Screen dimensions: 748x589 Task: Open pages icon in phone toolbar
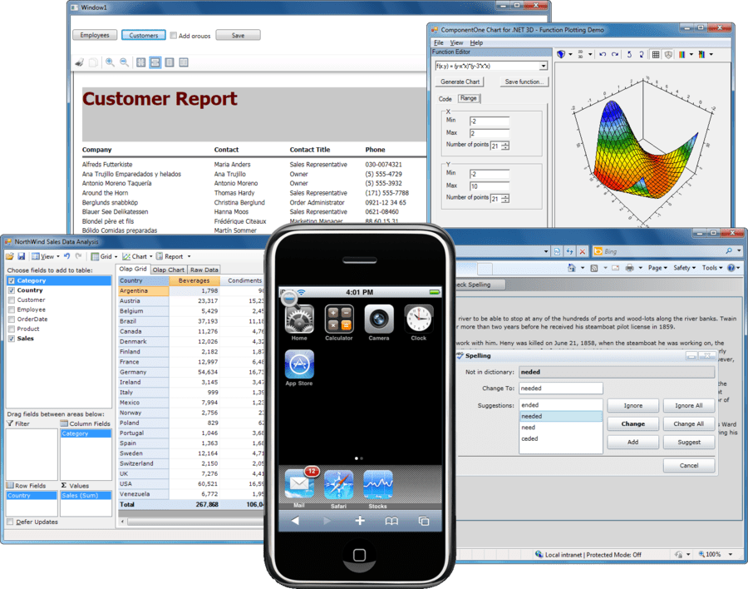point(424,521)
